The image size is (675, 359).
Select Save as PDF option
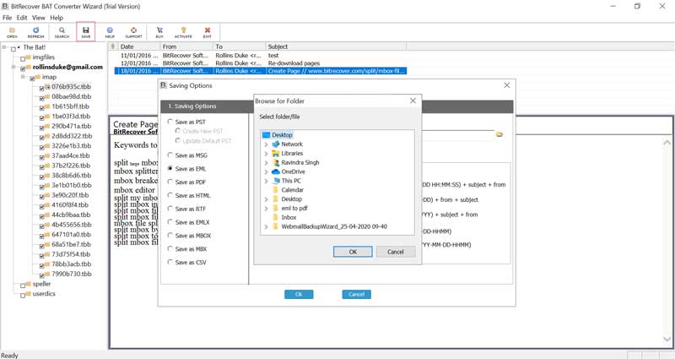[x=186, y=182]
